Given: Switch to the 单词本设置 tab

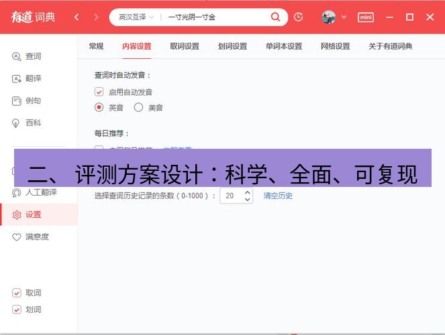Looking at the screenshot, I should pyautogui.click(x=284, y=46).
